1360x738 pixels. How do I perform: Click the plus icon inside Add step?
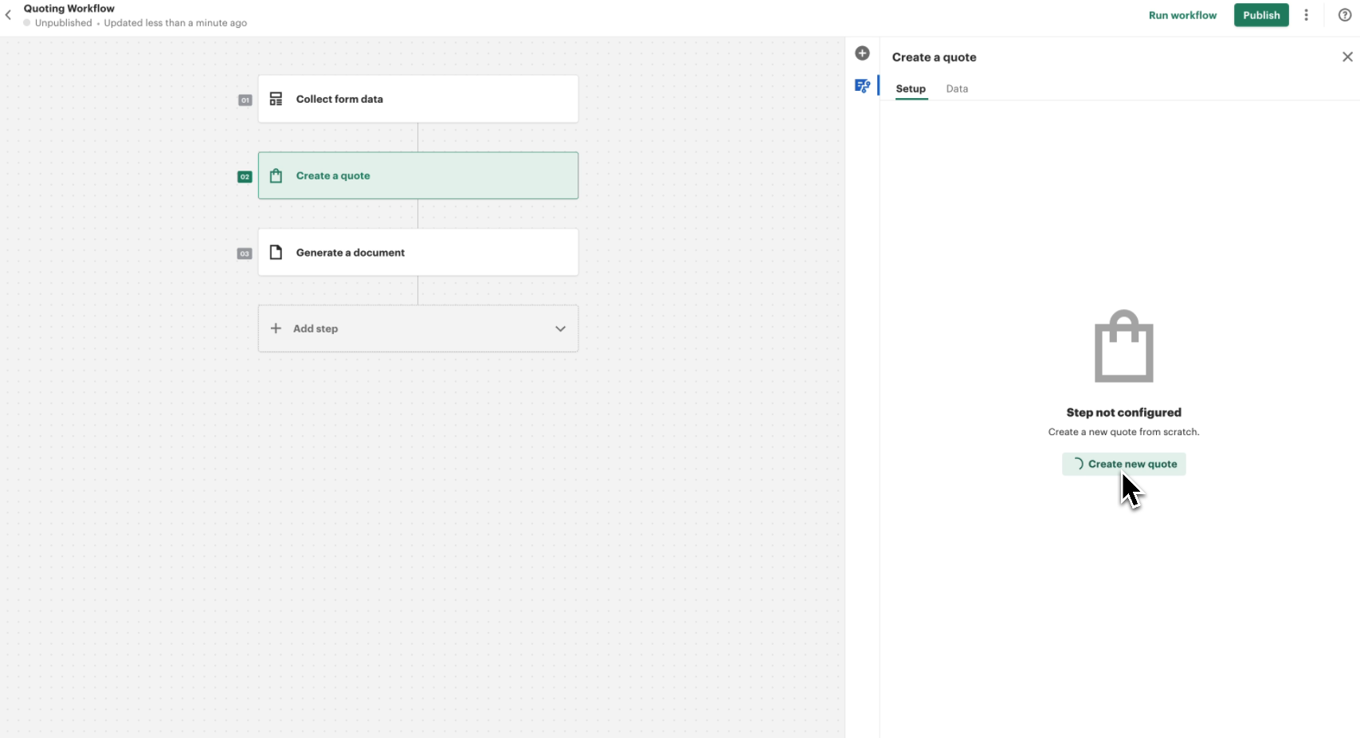[276, 328]
